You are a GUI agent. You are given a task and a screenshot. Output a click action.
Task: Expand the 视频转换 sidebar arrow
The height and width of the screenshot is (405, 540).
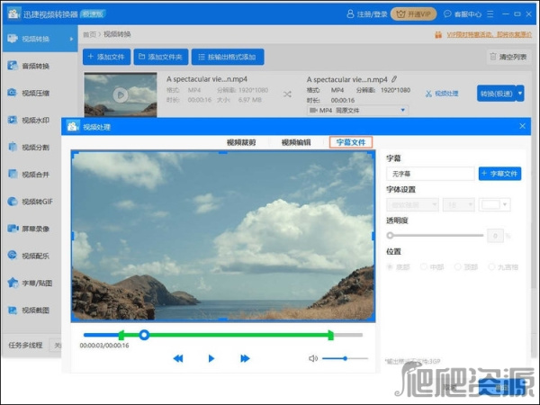[x=71, y=39]
